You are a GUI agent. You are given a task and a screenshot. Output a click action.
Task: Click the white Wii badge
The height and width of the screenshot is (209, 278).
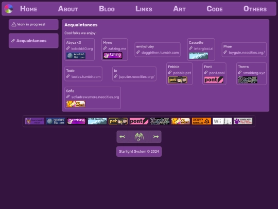click(x=222, y=121)
